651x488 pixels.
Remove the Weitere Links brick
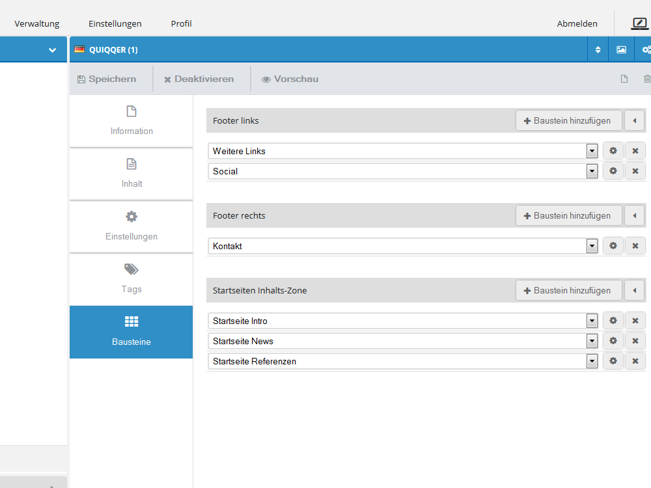[x=635, y=151]
